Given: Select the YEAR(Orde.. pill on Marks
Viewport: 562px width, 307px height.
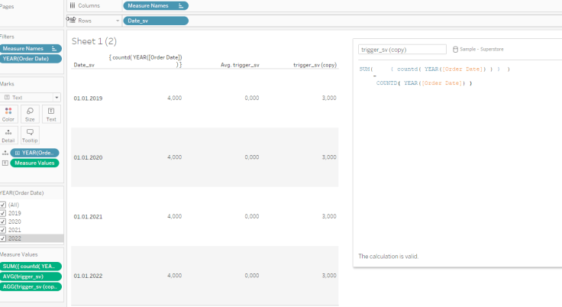Looking at the screenshot, I should [35, 153].
